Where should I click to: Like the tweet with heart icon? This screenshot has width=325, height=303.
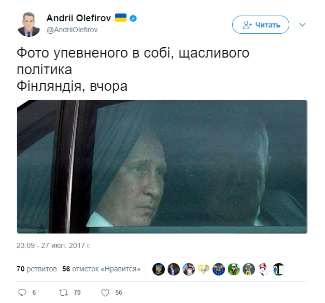105,293
